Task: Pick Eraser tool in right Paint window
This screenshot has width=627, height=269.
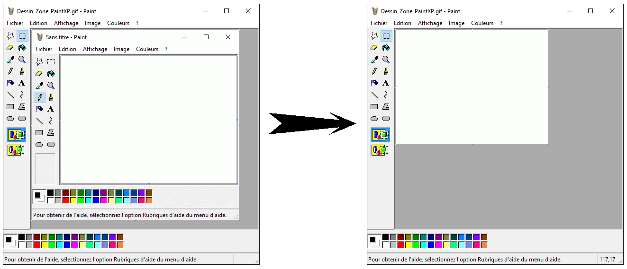Action: click(374, 48)
